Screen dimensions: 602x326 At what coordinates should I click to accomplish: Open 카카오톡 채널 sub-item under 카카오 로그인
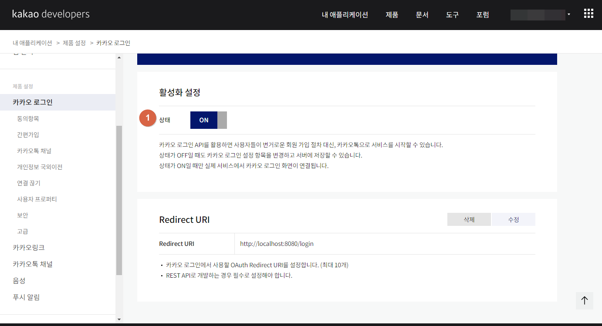[x=34, y=151]
